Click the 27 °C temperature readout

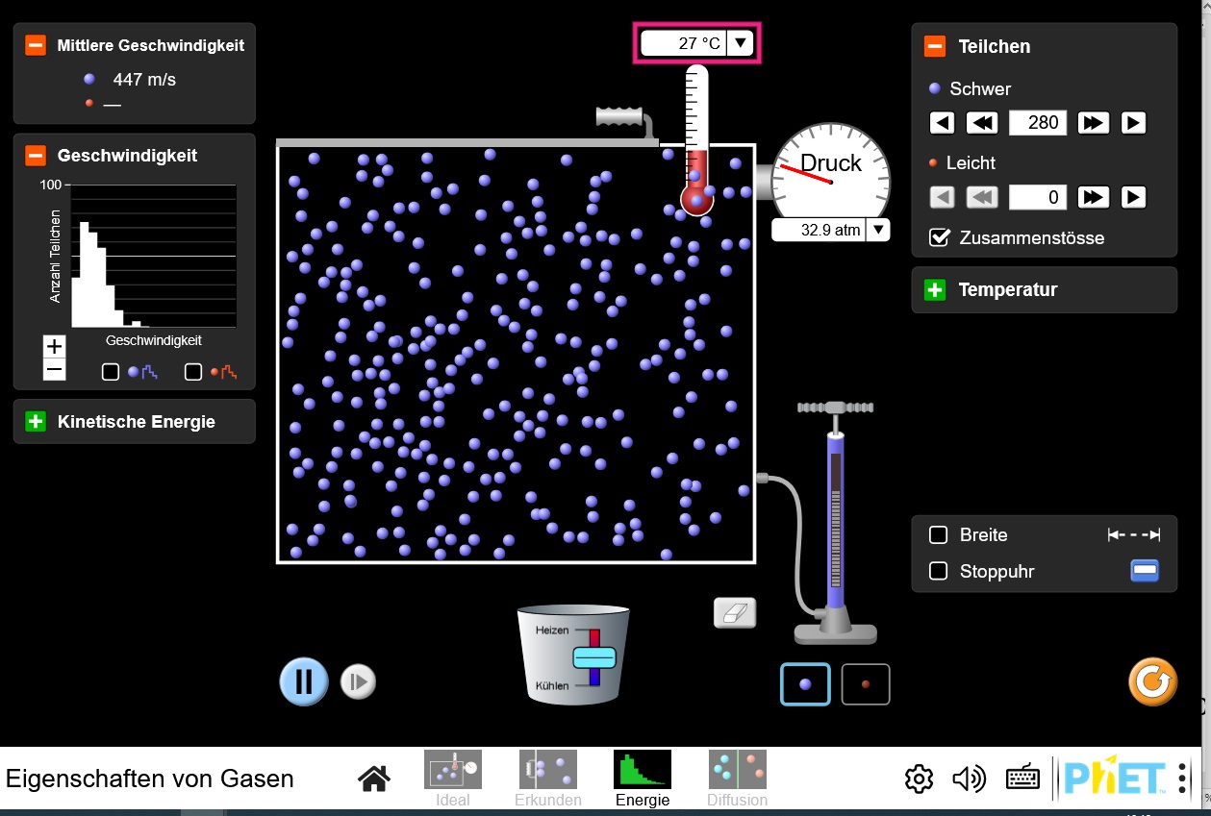tap(685, 43)
